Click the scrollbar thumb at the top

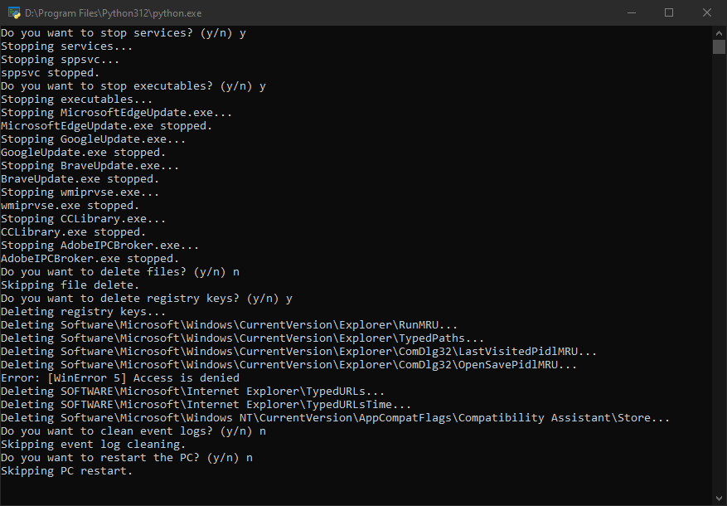(719, 47)
